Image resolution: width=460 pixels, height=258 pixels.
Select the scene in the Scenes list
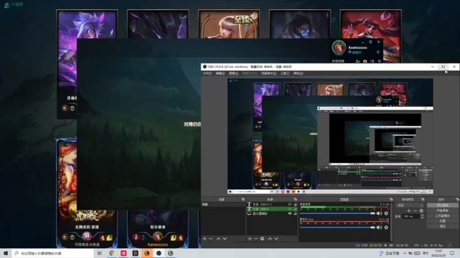[223, 205]
